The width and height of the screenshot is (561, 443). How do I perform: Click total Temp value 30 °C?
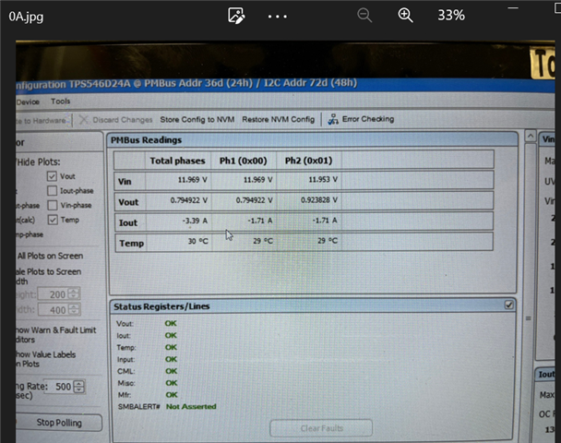tap(197, 241)
